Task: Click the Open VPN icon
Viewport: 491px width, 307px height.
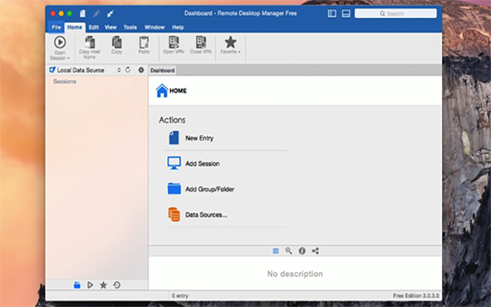Action: (x=174, y=42)
